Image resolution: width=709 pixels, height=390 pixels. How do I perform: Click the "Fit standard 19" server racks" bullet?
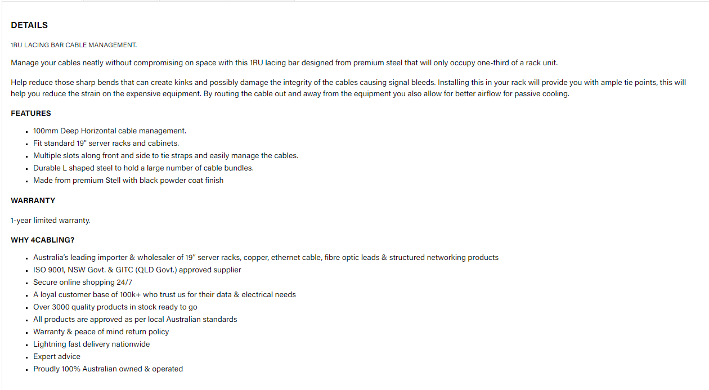pyautogui.click(x=106, y=143)
